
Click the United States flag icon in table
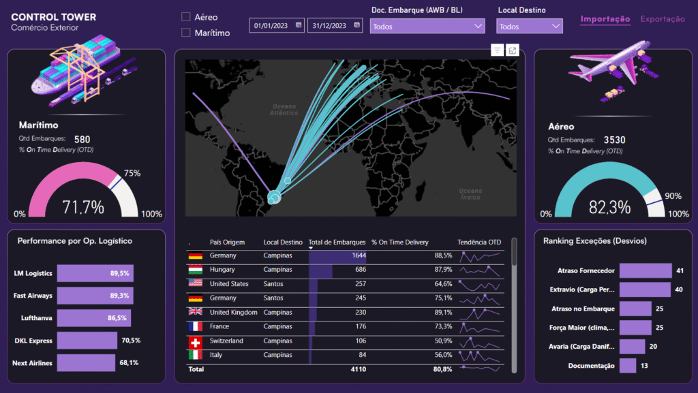[x=195, y=283]
